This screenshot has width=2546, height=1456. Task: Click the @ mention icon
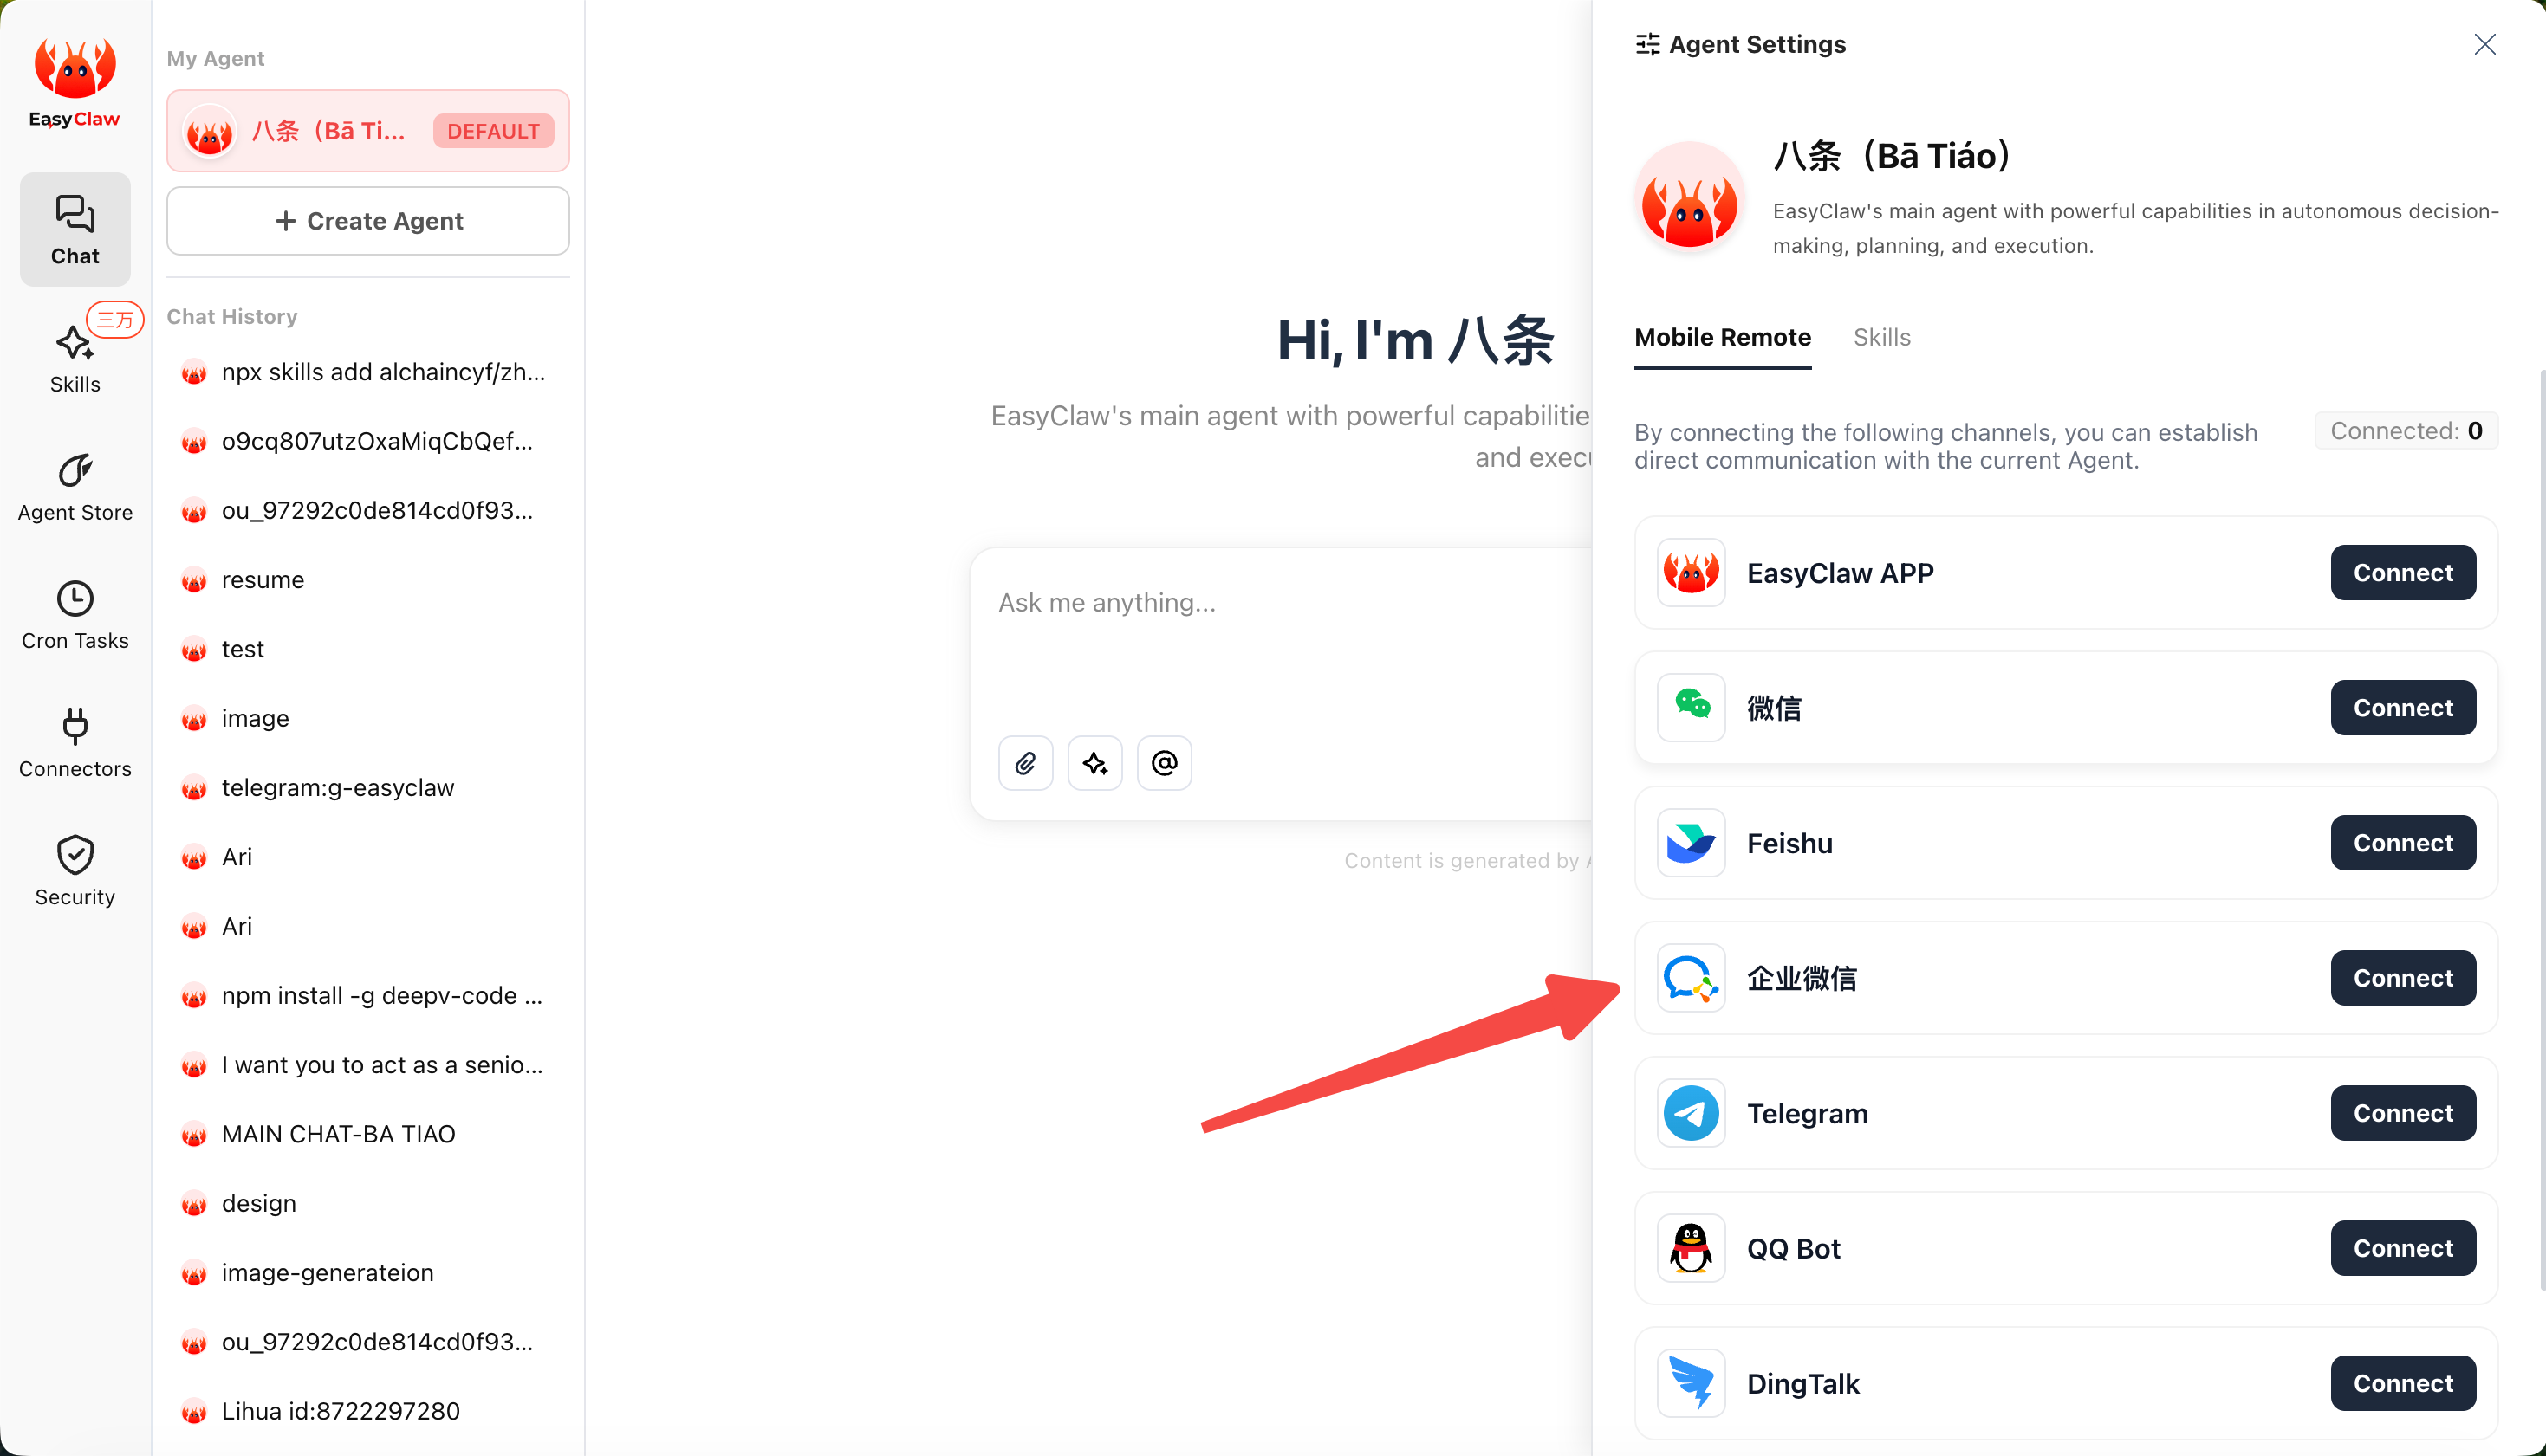(x=1165, y=764)
